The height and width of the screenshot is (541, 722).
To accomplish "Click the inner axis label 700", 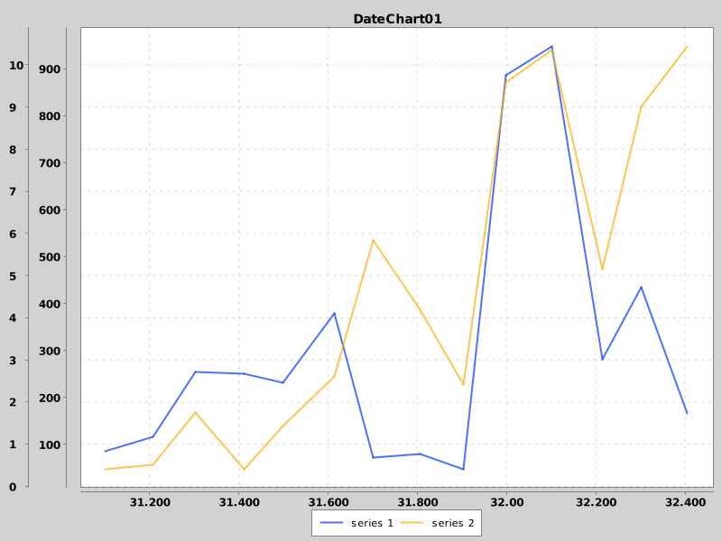I will click(x=50, y=163).
